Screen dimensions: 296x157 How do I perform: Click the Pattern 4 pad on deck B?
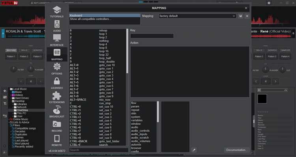[285, 56]
